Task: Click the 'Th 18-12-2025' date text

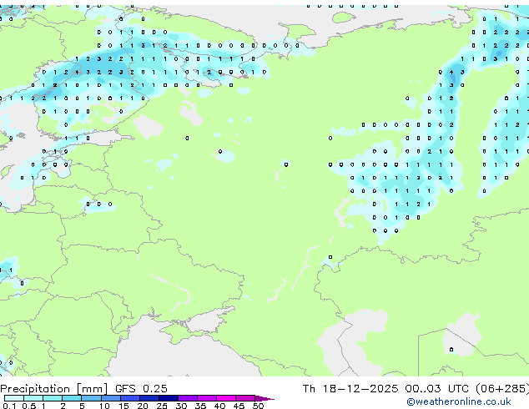Action: pos(350,389)
